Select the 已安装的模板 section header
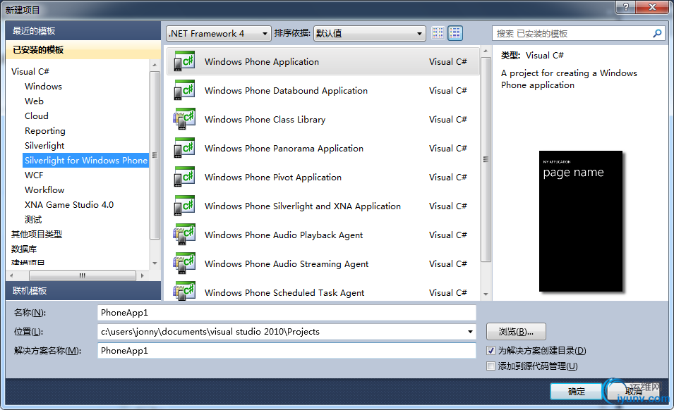 (83, 50)
